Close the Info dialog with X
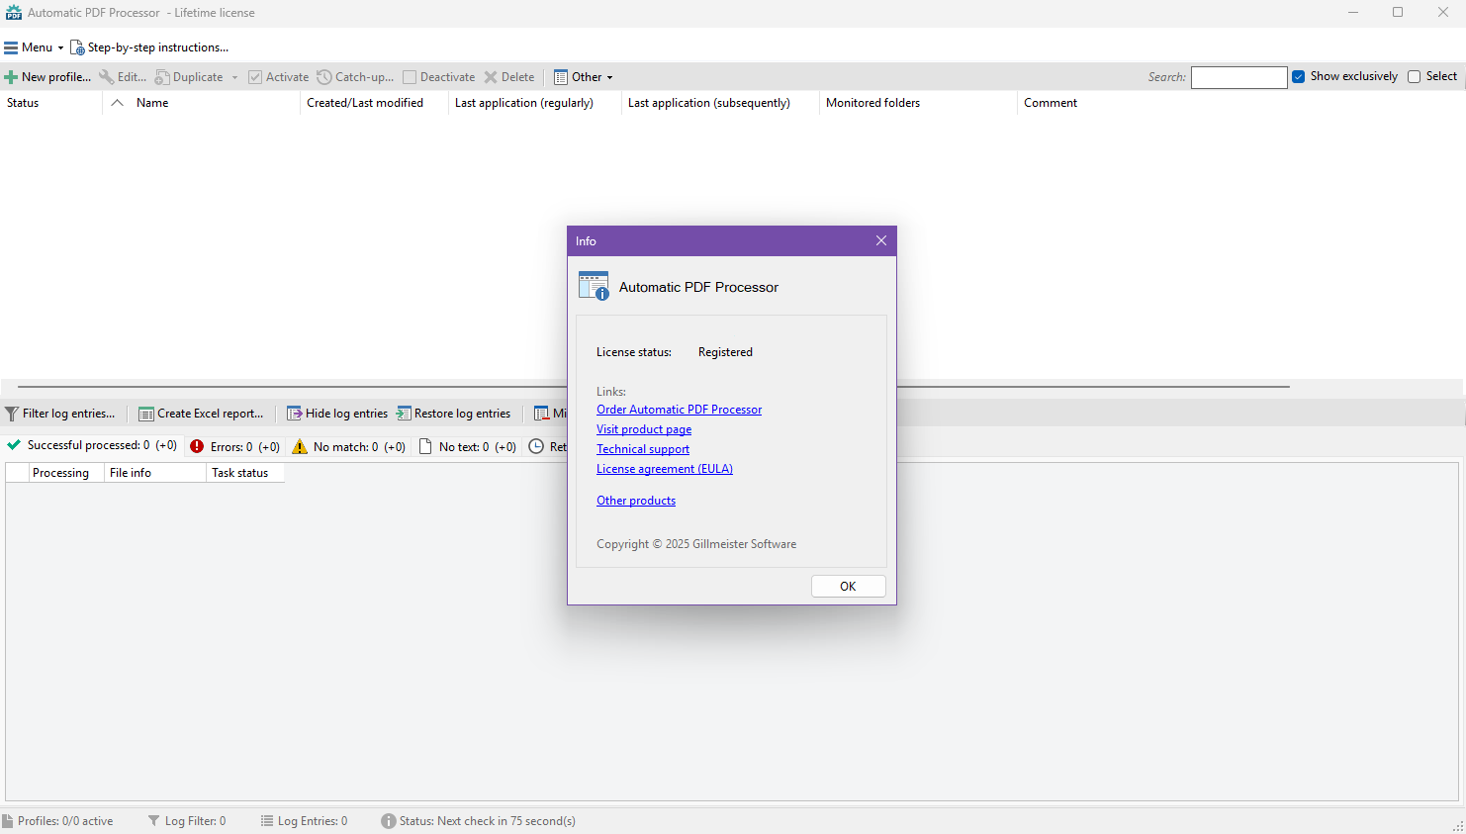1466x834 pixels. click(881, 240)
